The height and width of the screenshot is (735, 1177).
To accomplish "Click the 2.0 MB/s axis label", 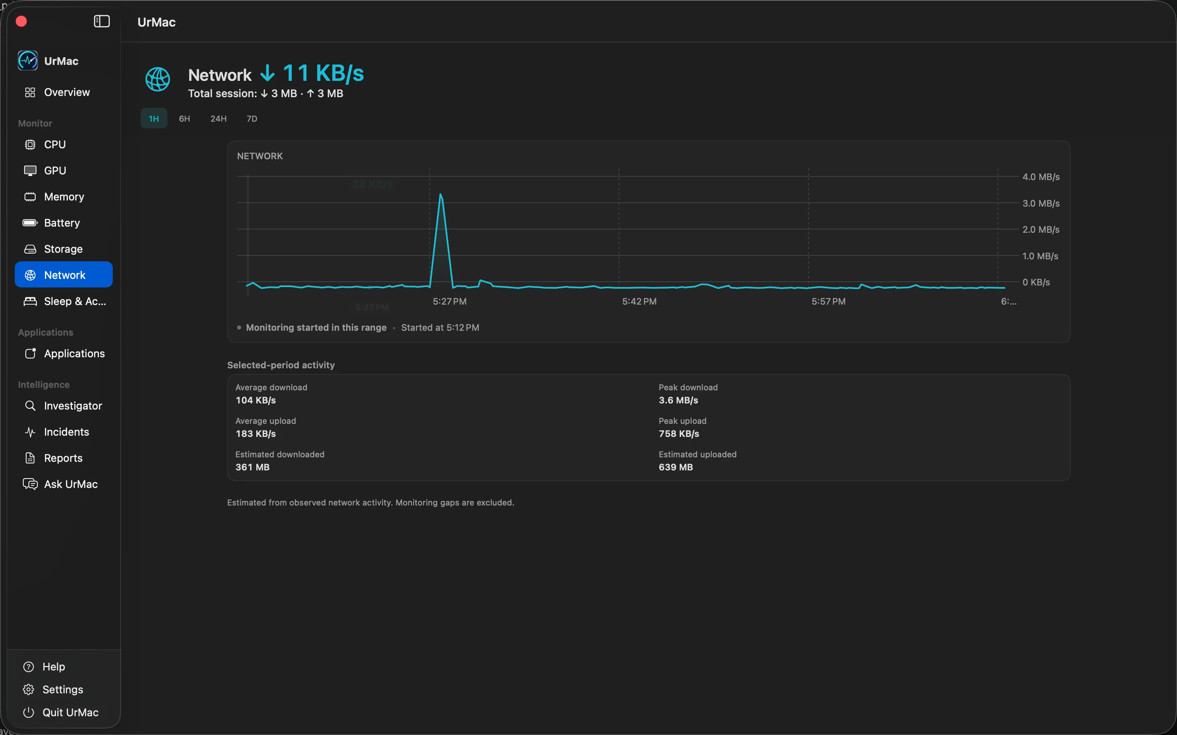I will 1041,229.
